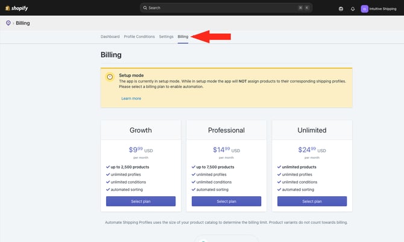The image size is (404, 242).
Task: Click the Shopify logo
Action: click(16, 8)
